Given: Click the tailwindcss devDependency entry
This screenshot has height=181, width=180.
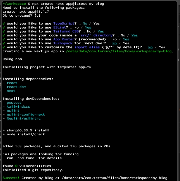Looking at the screenshot, I should coord(18,107).
